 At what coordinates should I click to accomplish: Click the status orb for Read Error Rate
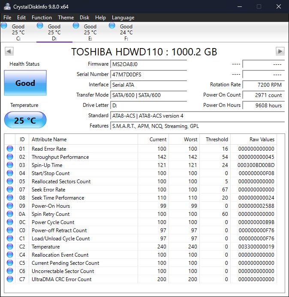tap(10, 149)
